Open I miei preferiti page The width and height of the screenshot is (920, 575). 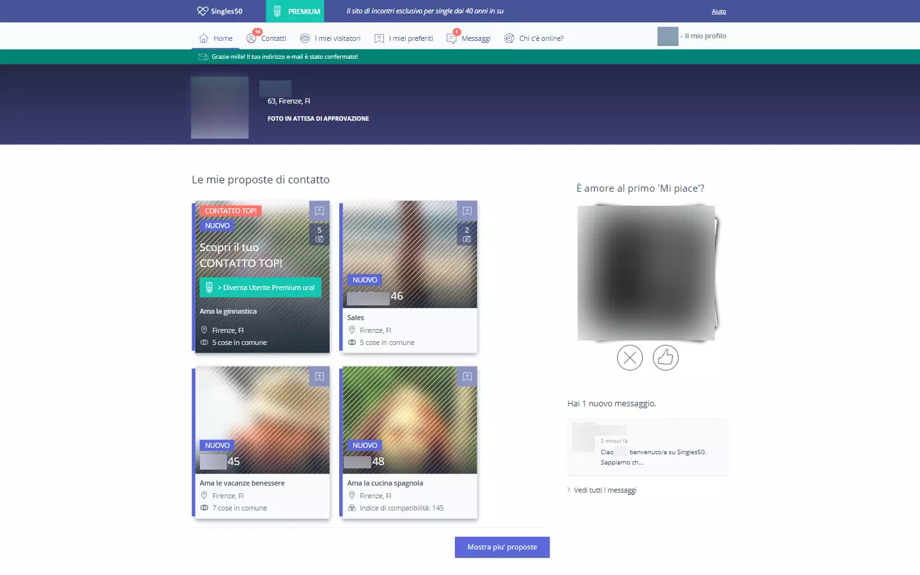coord(404,38)
